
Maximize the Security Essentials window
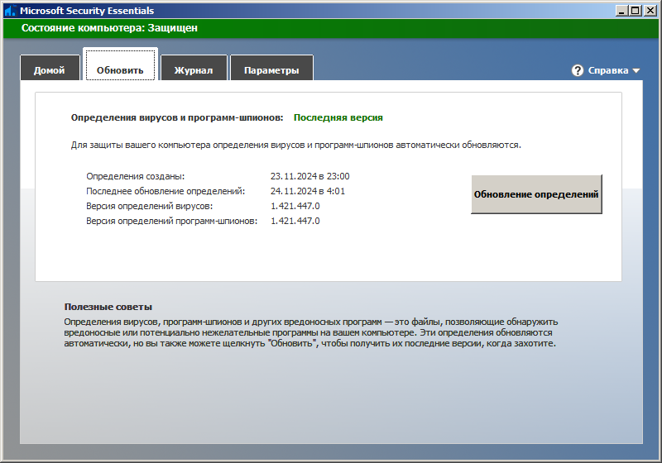coord(635,11)
